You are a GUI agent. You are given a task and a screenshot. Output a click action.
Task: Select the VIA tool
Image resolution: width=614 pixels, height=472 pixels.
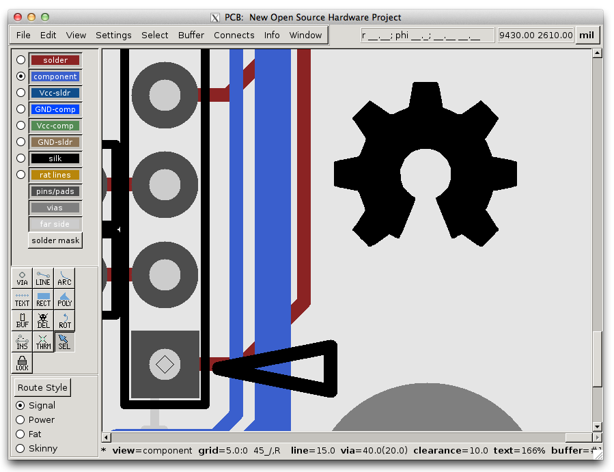click(x=22, y=278)
